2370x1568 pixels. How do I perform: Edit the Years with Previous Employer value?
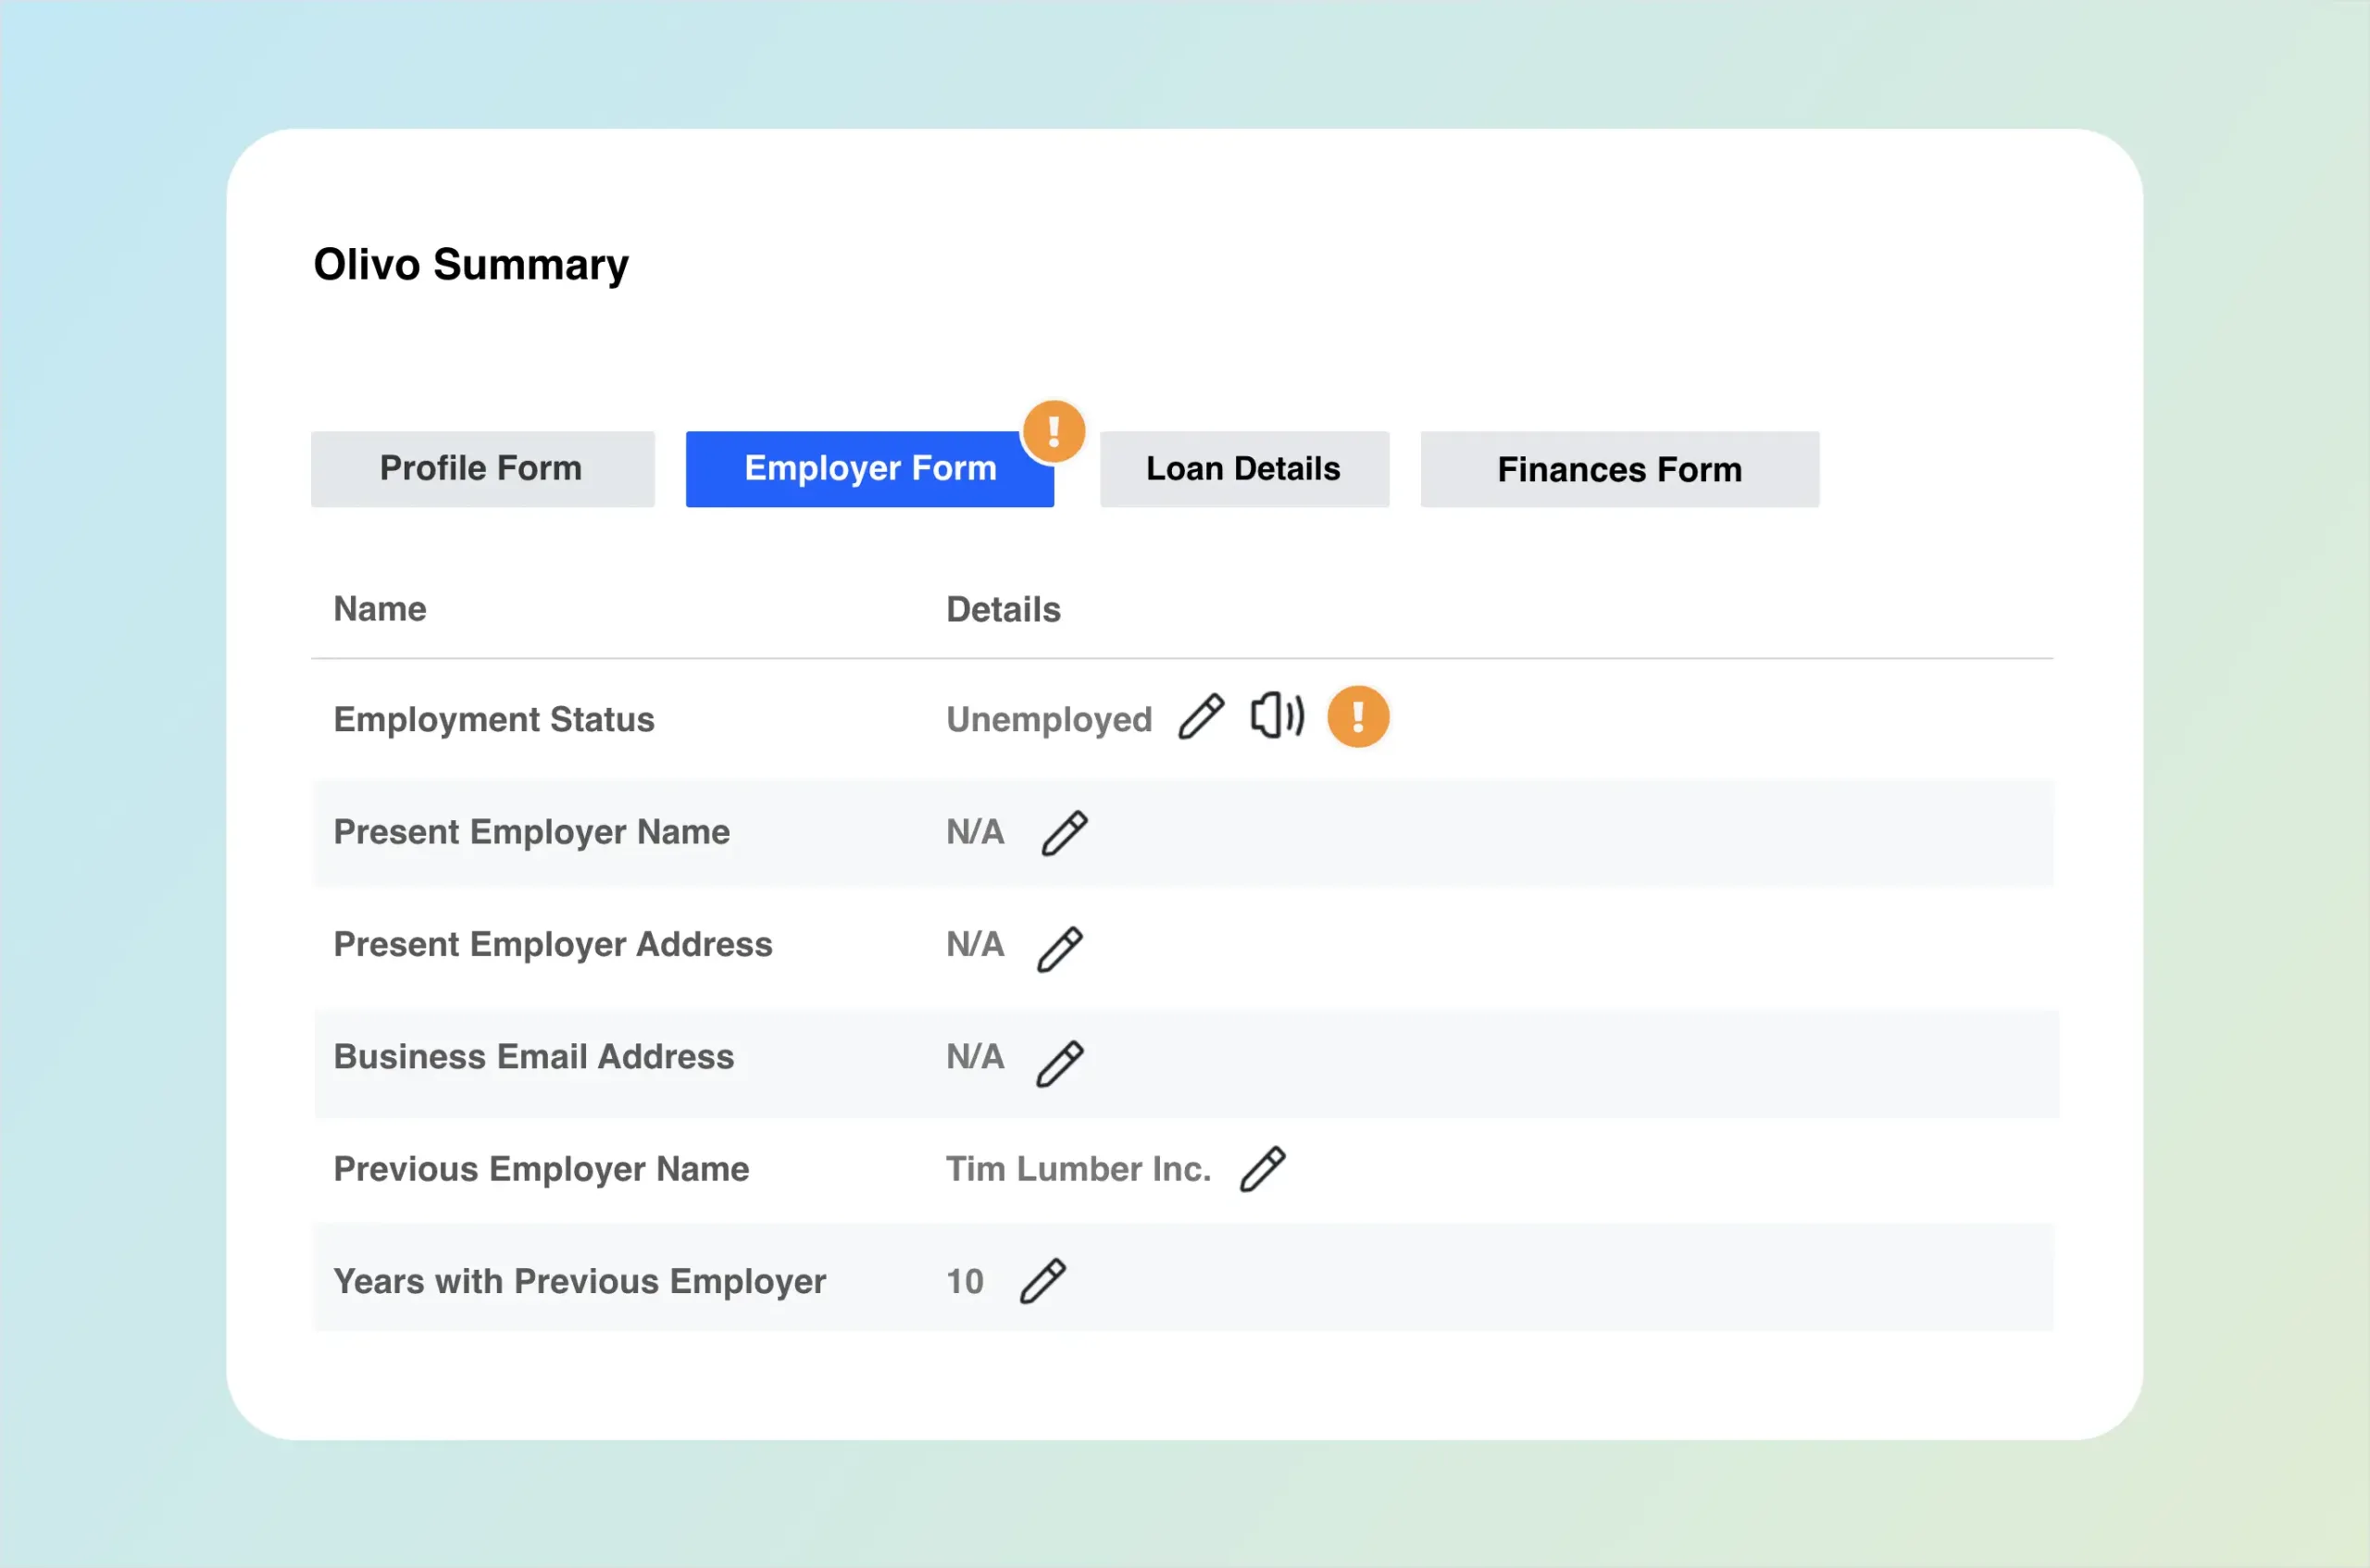coord(1043,1281)
